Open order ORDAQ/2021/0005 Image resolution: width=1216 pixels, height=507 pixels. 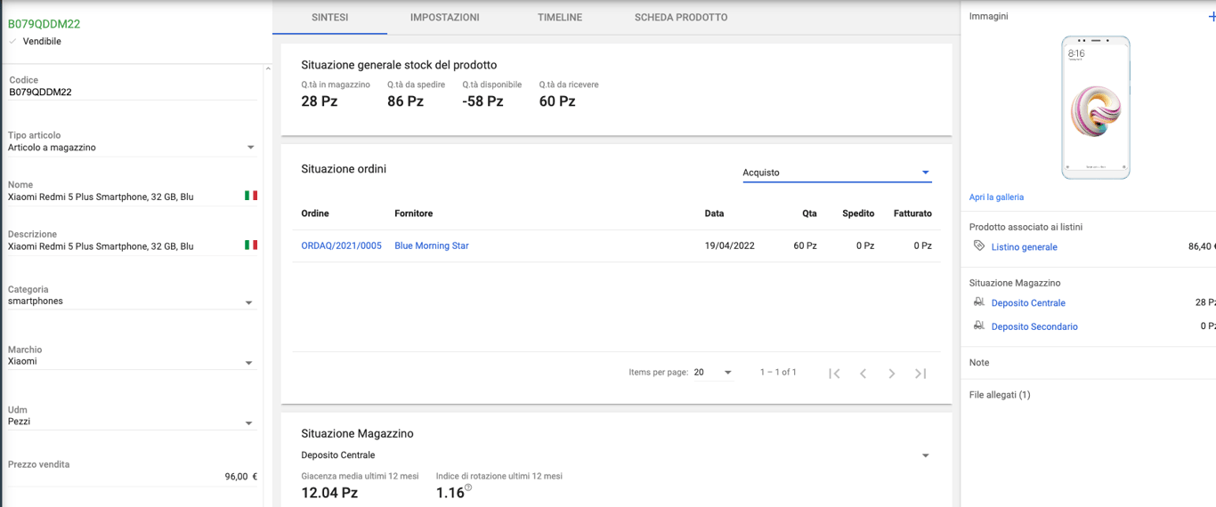tap(341, 245)
